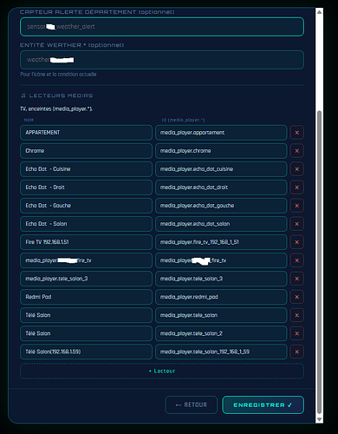Remove the Fire TV 192.168.1.51 row
The image size is (338, 434).
point(296,242)
